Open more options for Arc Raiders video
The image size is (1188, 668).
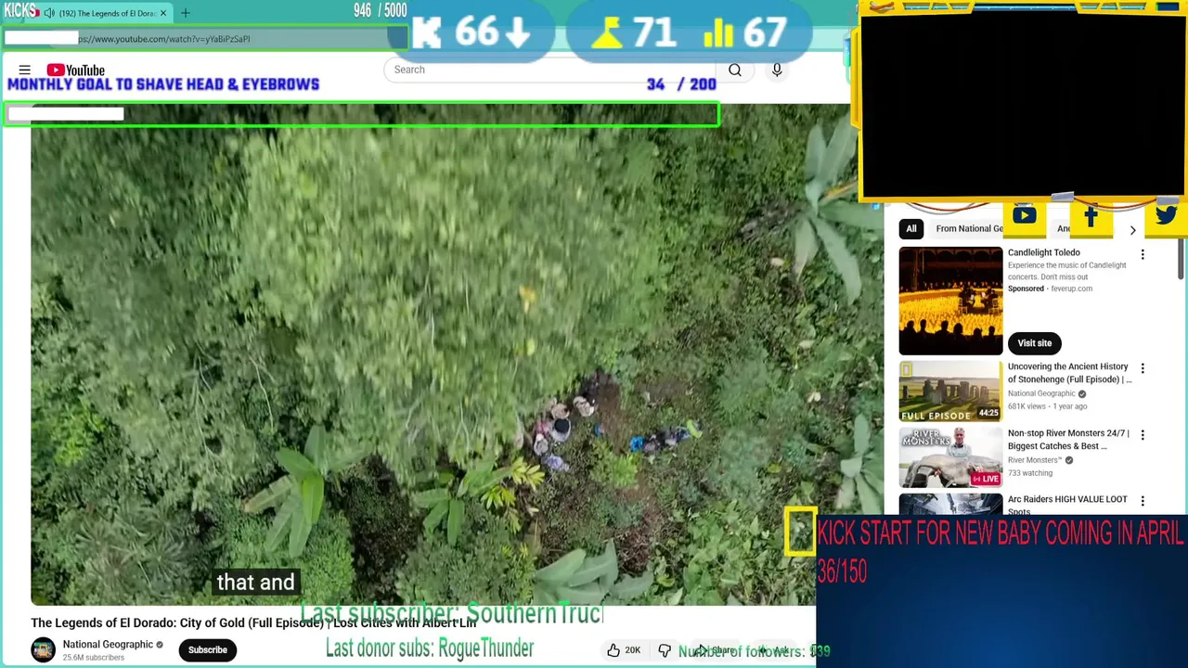click(1143, 502)
